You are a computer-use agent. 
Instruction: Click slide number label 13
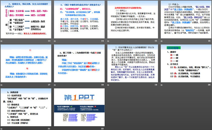pyautogui.click(x=49, y=41)
